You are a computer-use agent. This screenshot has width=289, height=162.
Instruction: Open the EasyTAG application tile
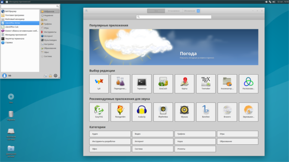[x=99, y=112]
